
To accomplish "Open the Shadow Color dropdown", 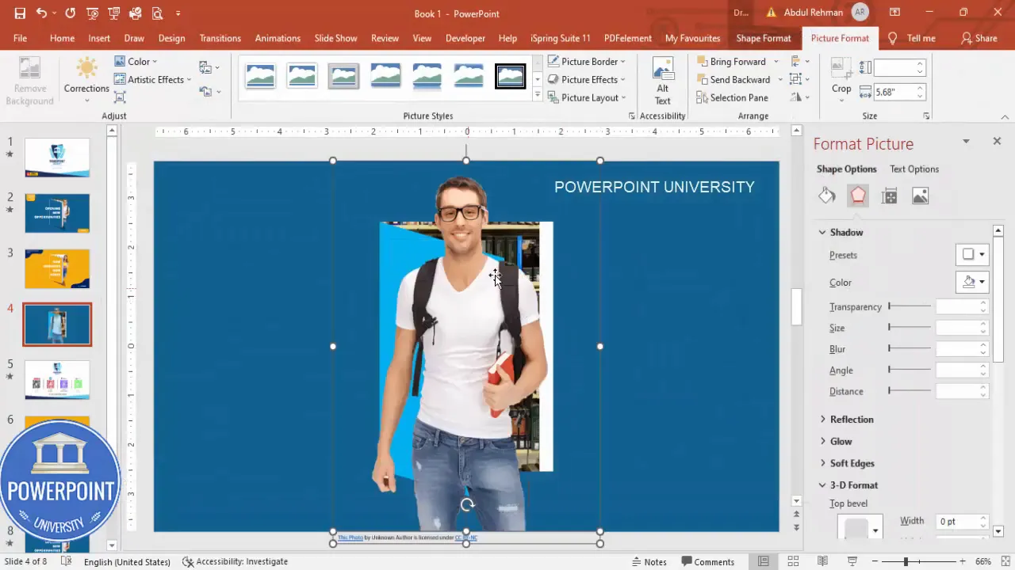I will pyautogui.click(x=972, y=282).
